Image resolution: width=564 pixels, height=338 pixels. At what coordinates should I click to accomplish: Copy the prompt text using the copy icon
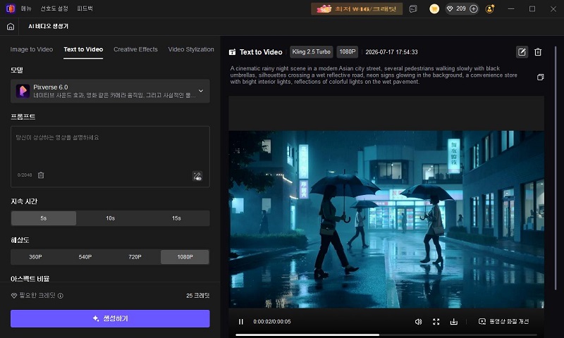pyautogui.click(x=540, y=77)
